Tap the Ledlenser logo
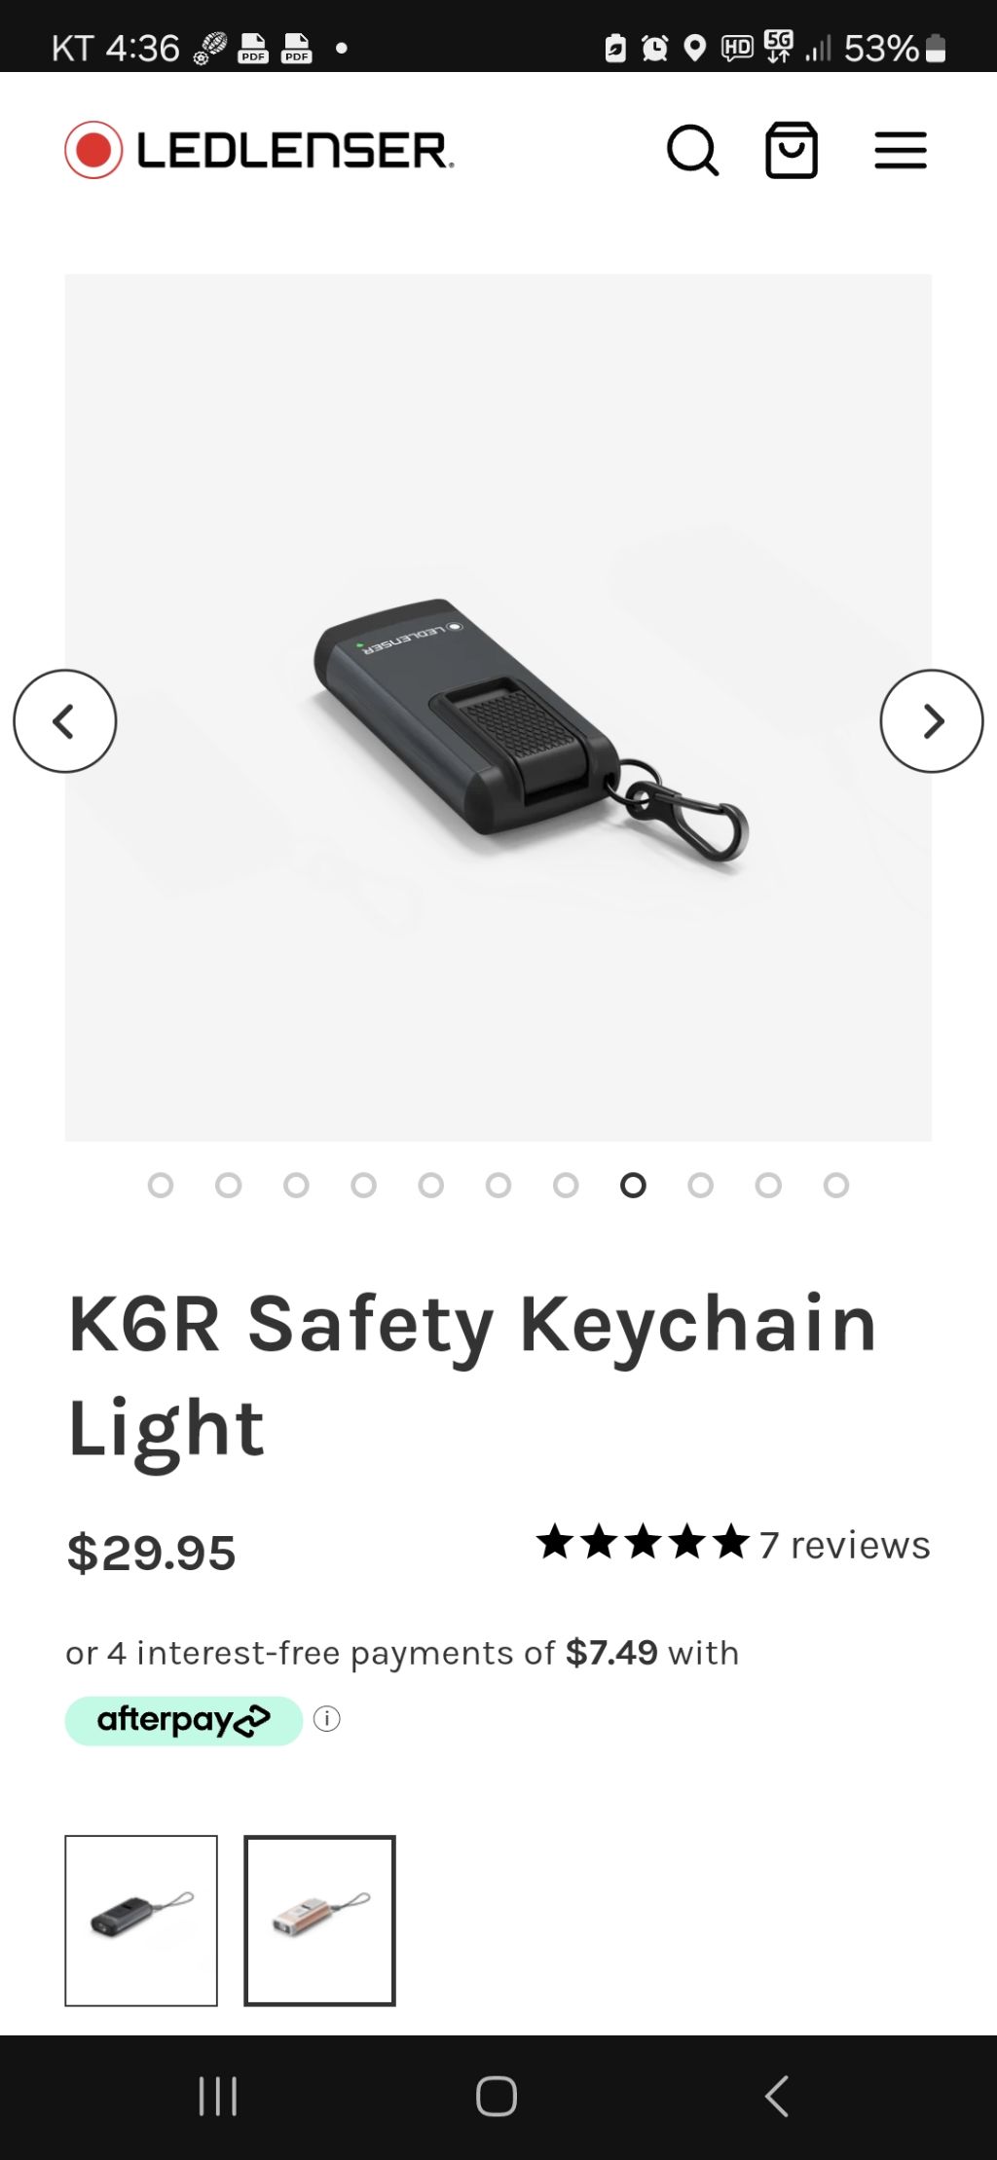997x2160 pixels. pyautogui.click(x=259, y=150)
